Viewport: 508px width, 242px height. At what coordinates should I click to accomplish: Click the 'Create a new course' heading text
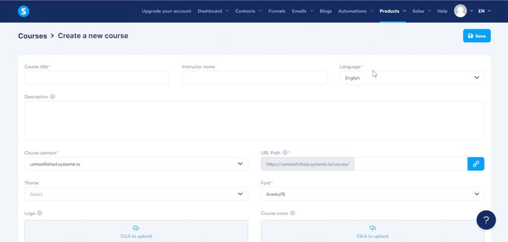tap(93, 36)
